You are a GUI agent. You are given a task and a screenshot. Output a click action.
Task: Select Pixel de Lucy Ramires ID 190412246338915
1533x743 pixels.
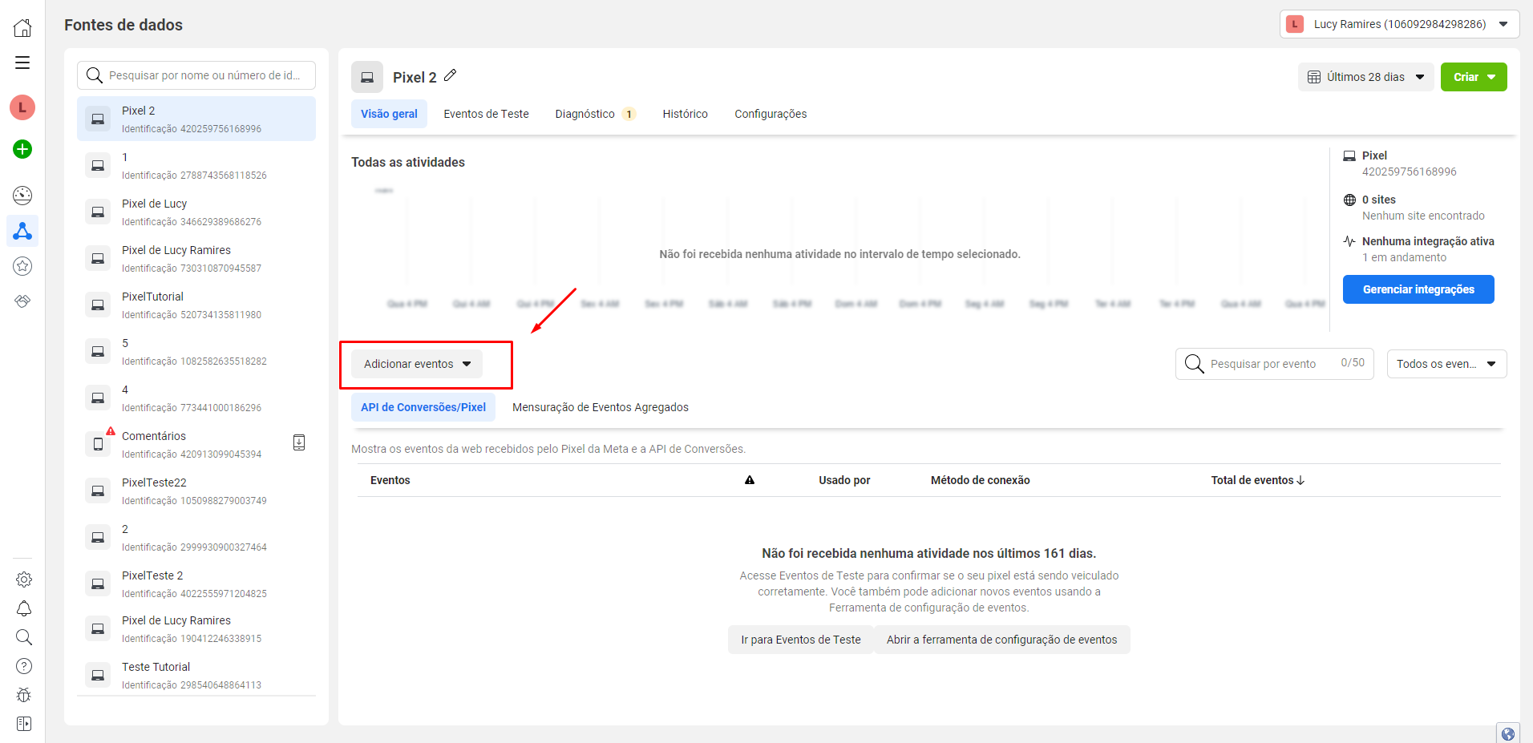(x=196, y=628)
